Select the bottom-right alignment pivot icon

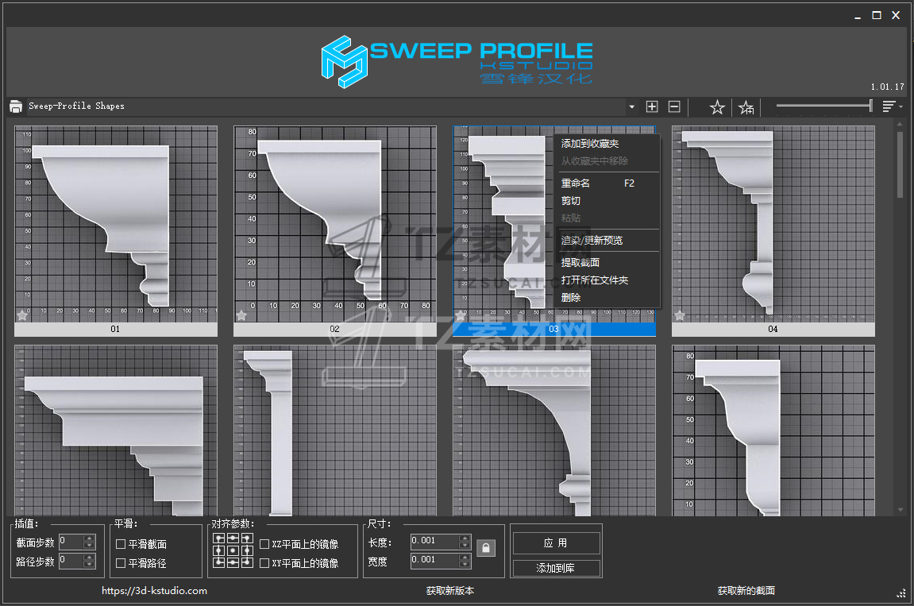pyautogui.click(x=247, y=563)
